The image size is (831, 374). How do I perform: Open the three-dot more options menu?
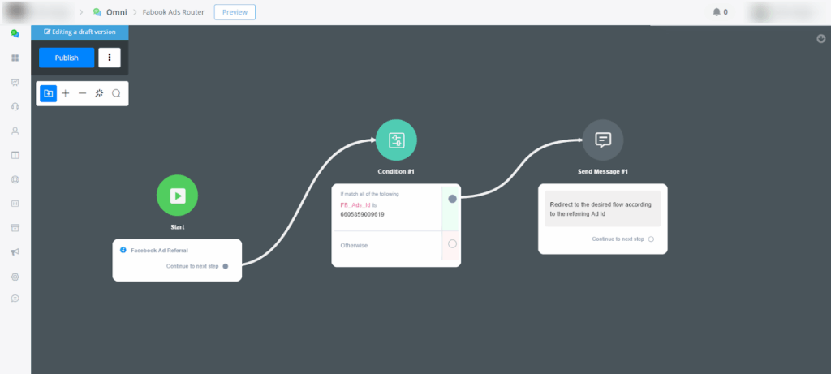[110, 58]
